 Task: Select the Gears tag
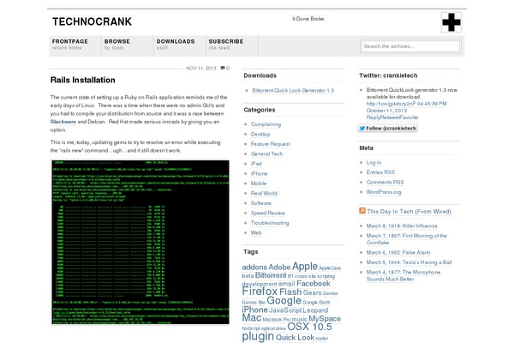tap(312, 292)
